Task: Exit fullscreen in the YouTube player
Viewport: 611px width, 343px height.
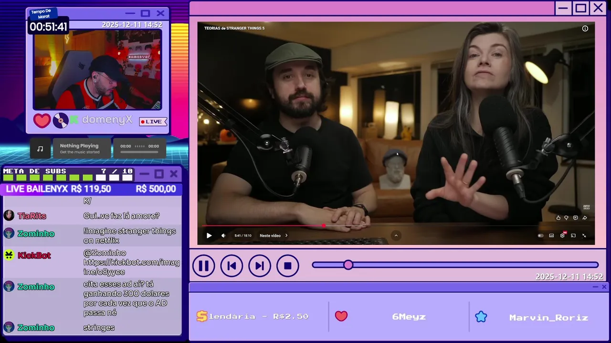Action: (584, 235)
